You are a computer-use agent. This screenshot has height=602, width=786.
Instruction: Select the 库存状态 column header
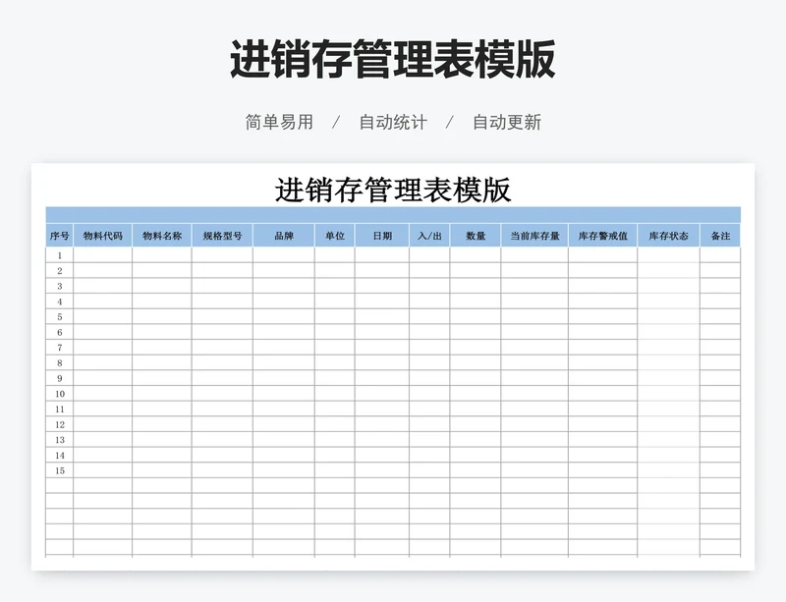point(669,236)
